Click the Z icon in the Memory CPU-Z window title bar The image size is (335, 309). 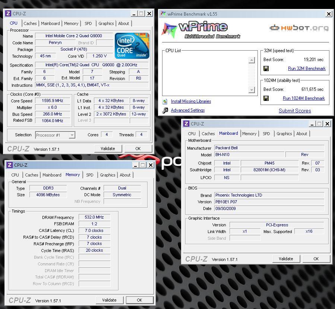9,165
